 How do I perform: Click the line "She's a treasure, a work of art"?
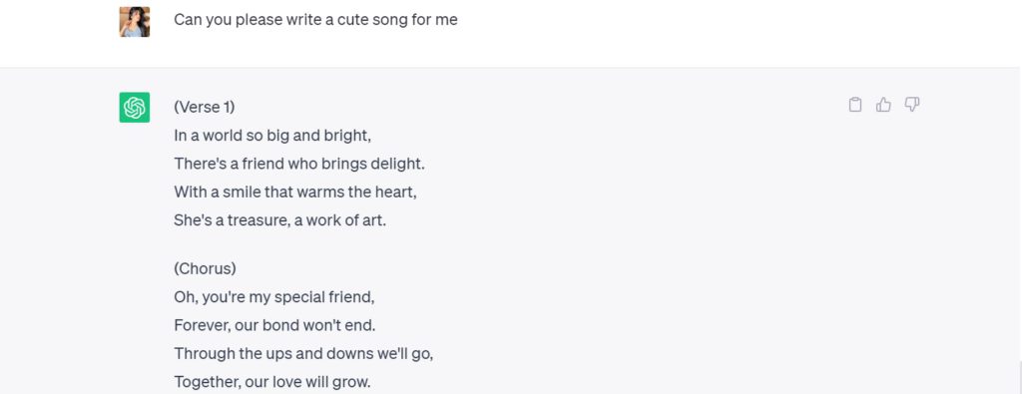coord(280,220)
